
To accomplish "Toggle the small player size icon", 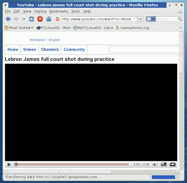I will pos(164,164).
